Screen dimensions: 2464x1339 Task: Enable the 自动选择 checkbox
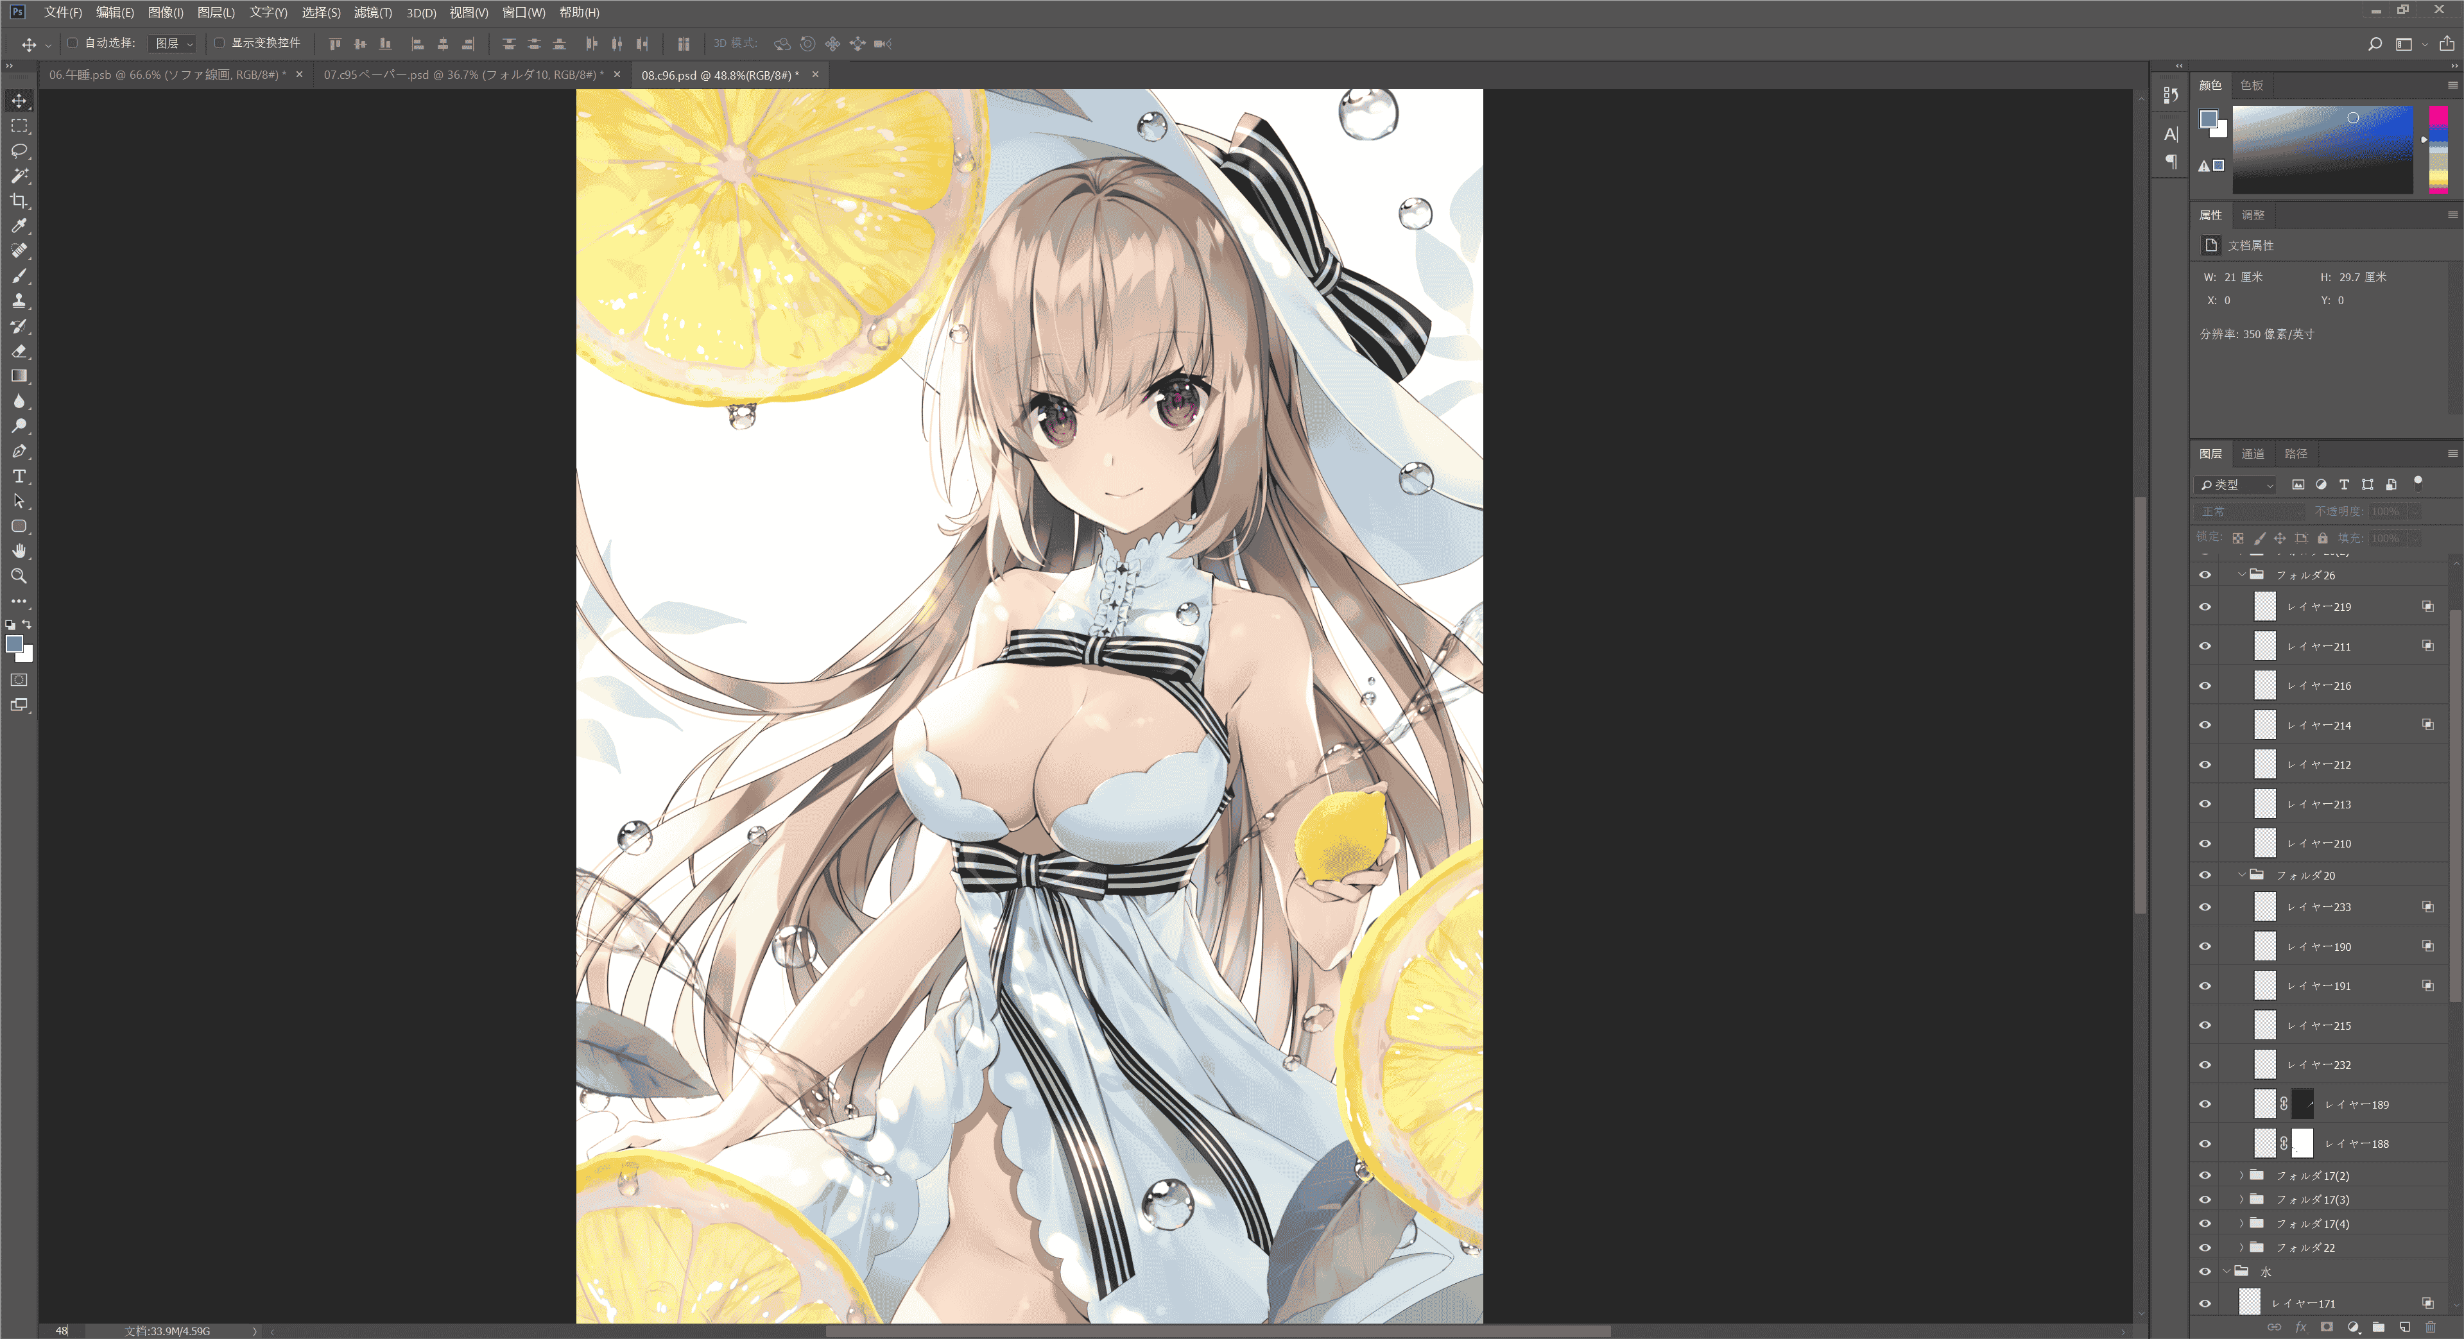click(72, 43)
